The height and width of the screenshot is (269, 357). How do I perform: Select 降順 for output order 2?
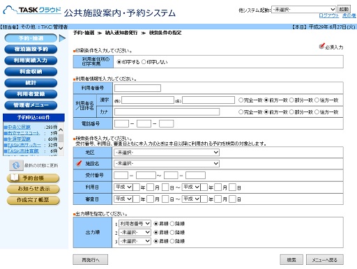[172, 232]
